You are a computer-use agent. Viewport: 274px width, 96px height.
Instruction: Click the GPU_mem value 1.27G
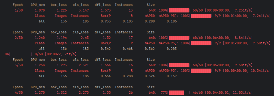click(x=40, y=93)
